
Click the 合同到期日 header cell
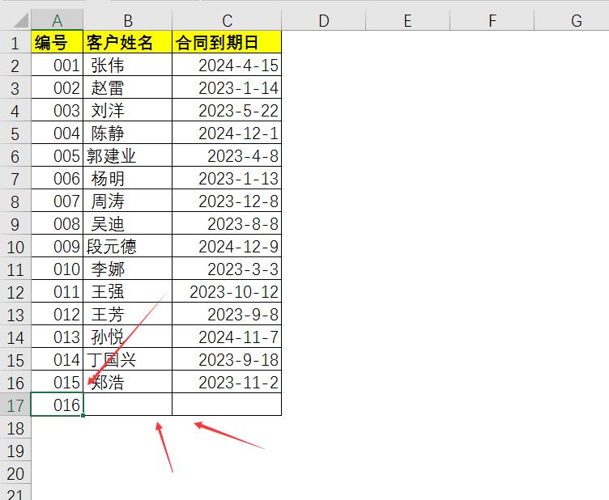click(227, 42)
